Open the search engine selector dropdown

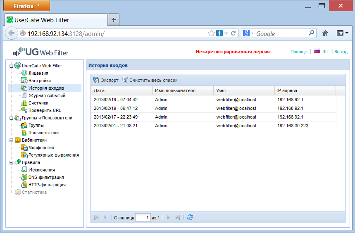click(x=252, y=33)
